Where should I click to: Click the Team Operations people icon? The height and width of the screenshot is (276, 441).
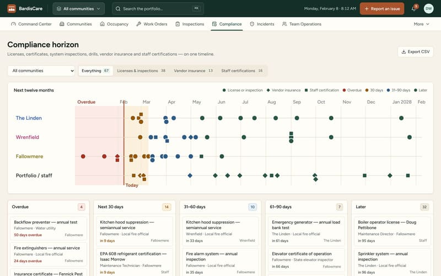[284, 24]
